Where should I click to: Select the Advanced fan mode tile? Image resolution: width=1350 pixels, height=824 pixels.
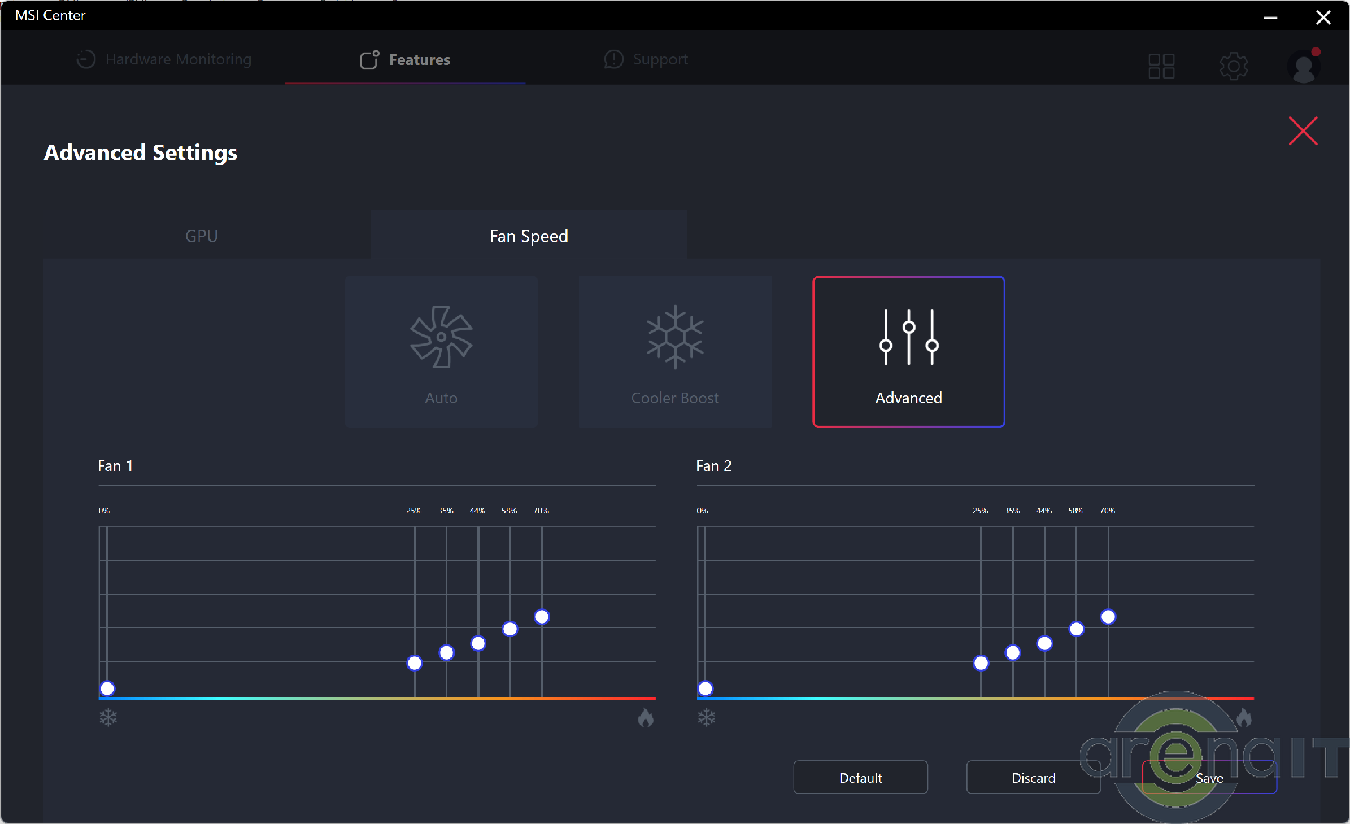pos(908,351)
